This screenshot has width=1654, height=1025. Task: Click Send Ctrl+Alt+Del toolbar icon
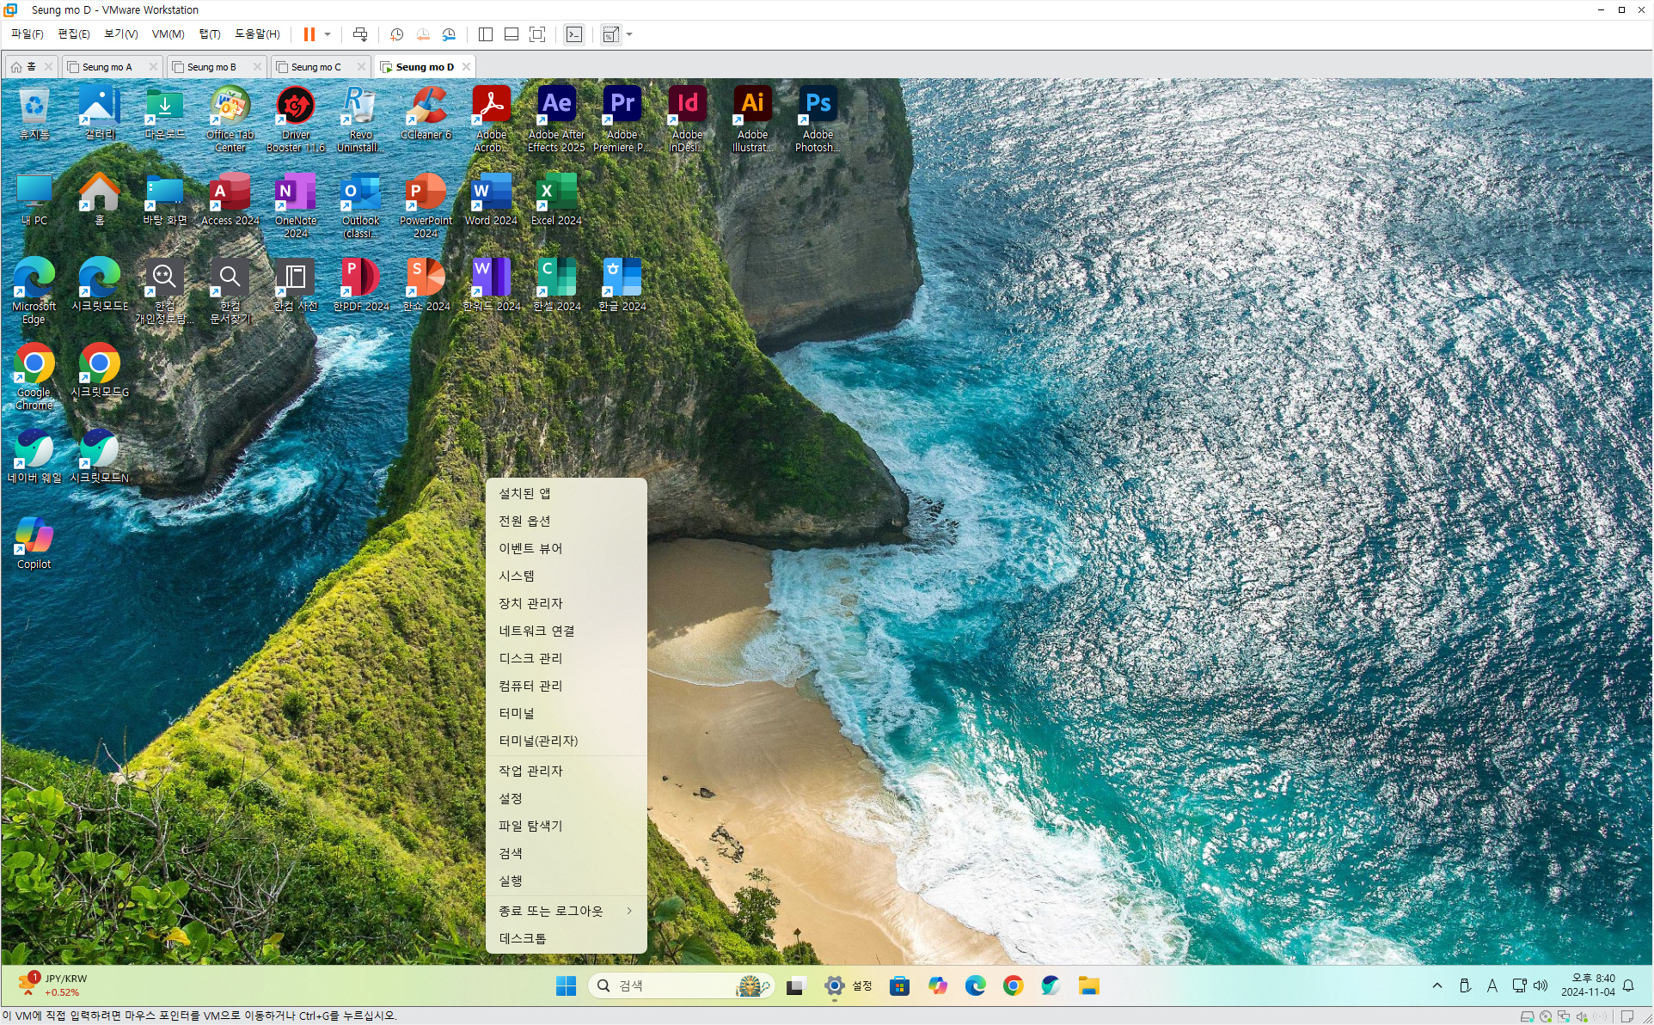[x=360, y=34]
